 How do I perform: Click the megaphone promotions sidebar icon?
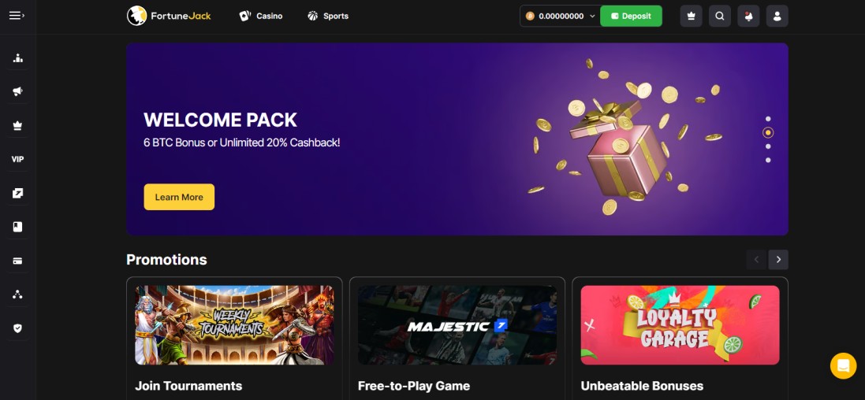(17, 91)
